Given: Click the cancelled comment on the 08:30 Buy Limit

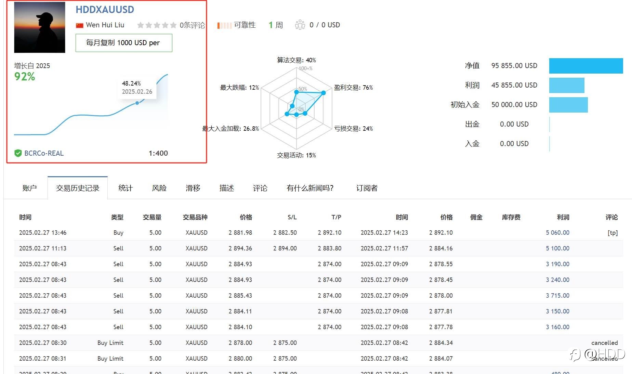Looking at the screenshot, I should [x=604, y=343].
